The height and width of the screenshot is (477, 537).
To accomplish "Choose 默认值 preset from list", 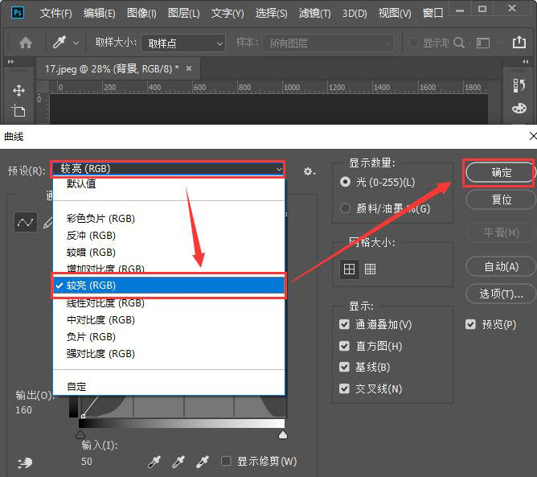I will point(169,184).
